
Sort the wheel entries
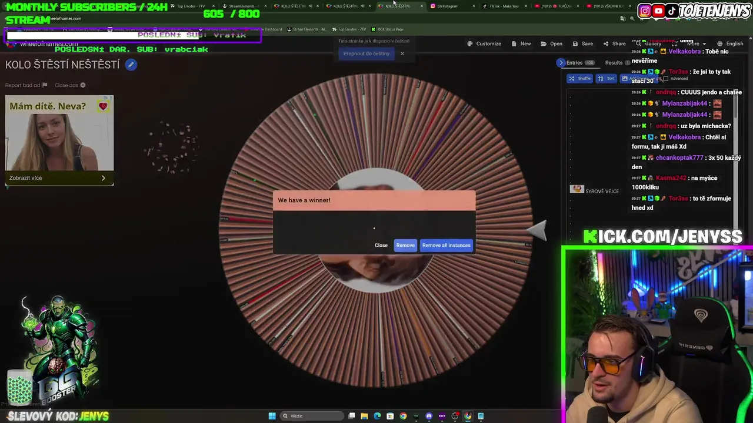(x=606, y=78)
